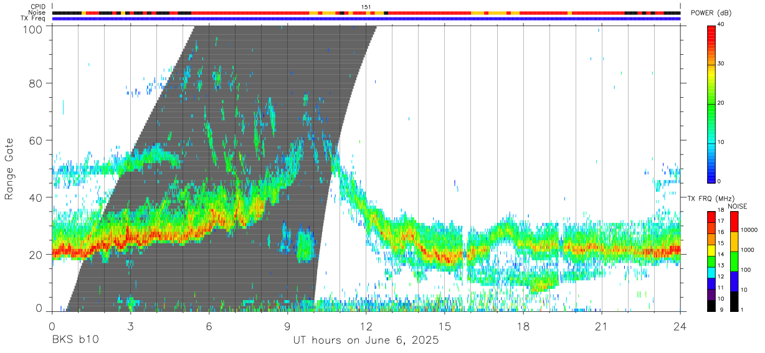Click the black segment of NOISE colorbar

pos(734,301)
